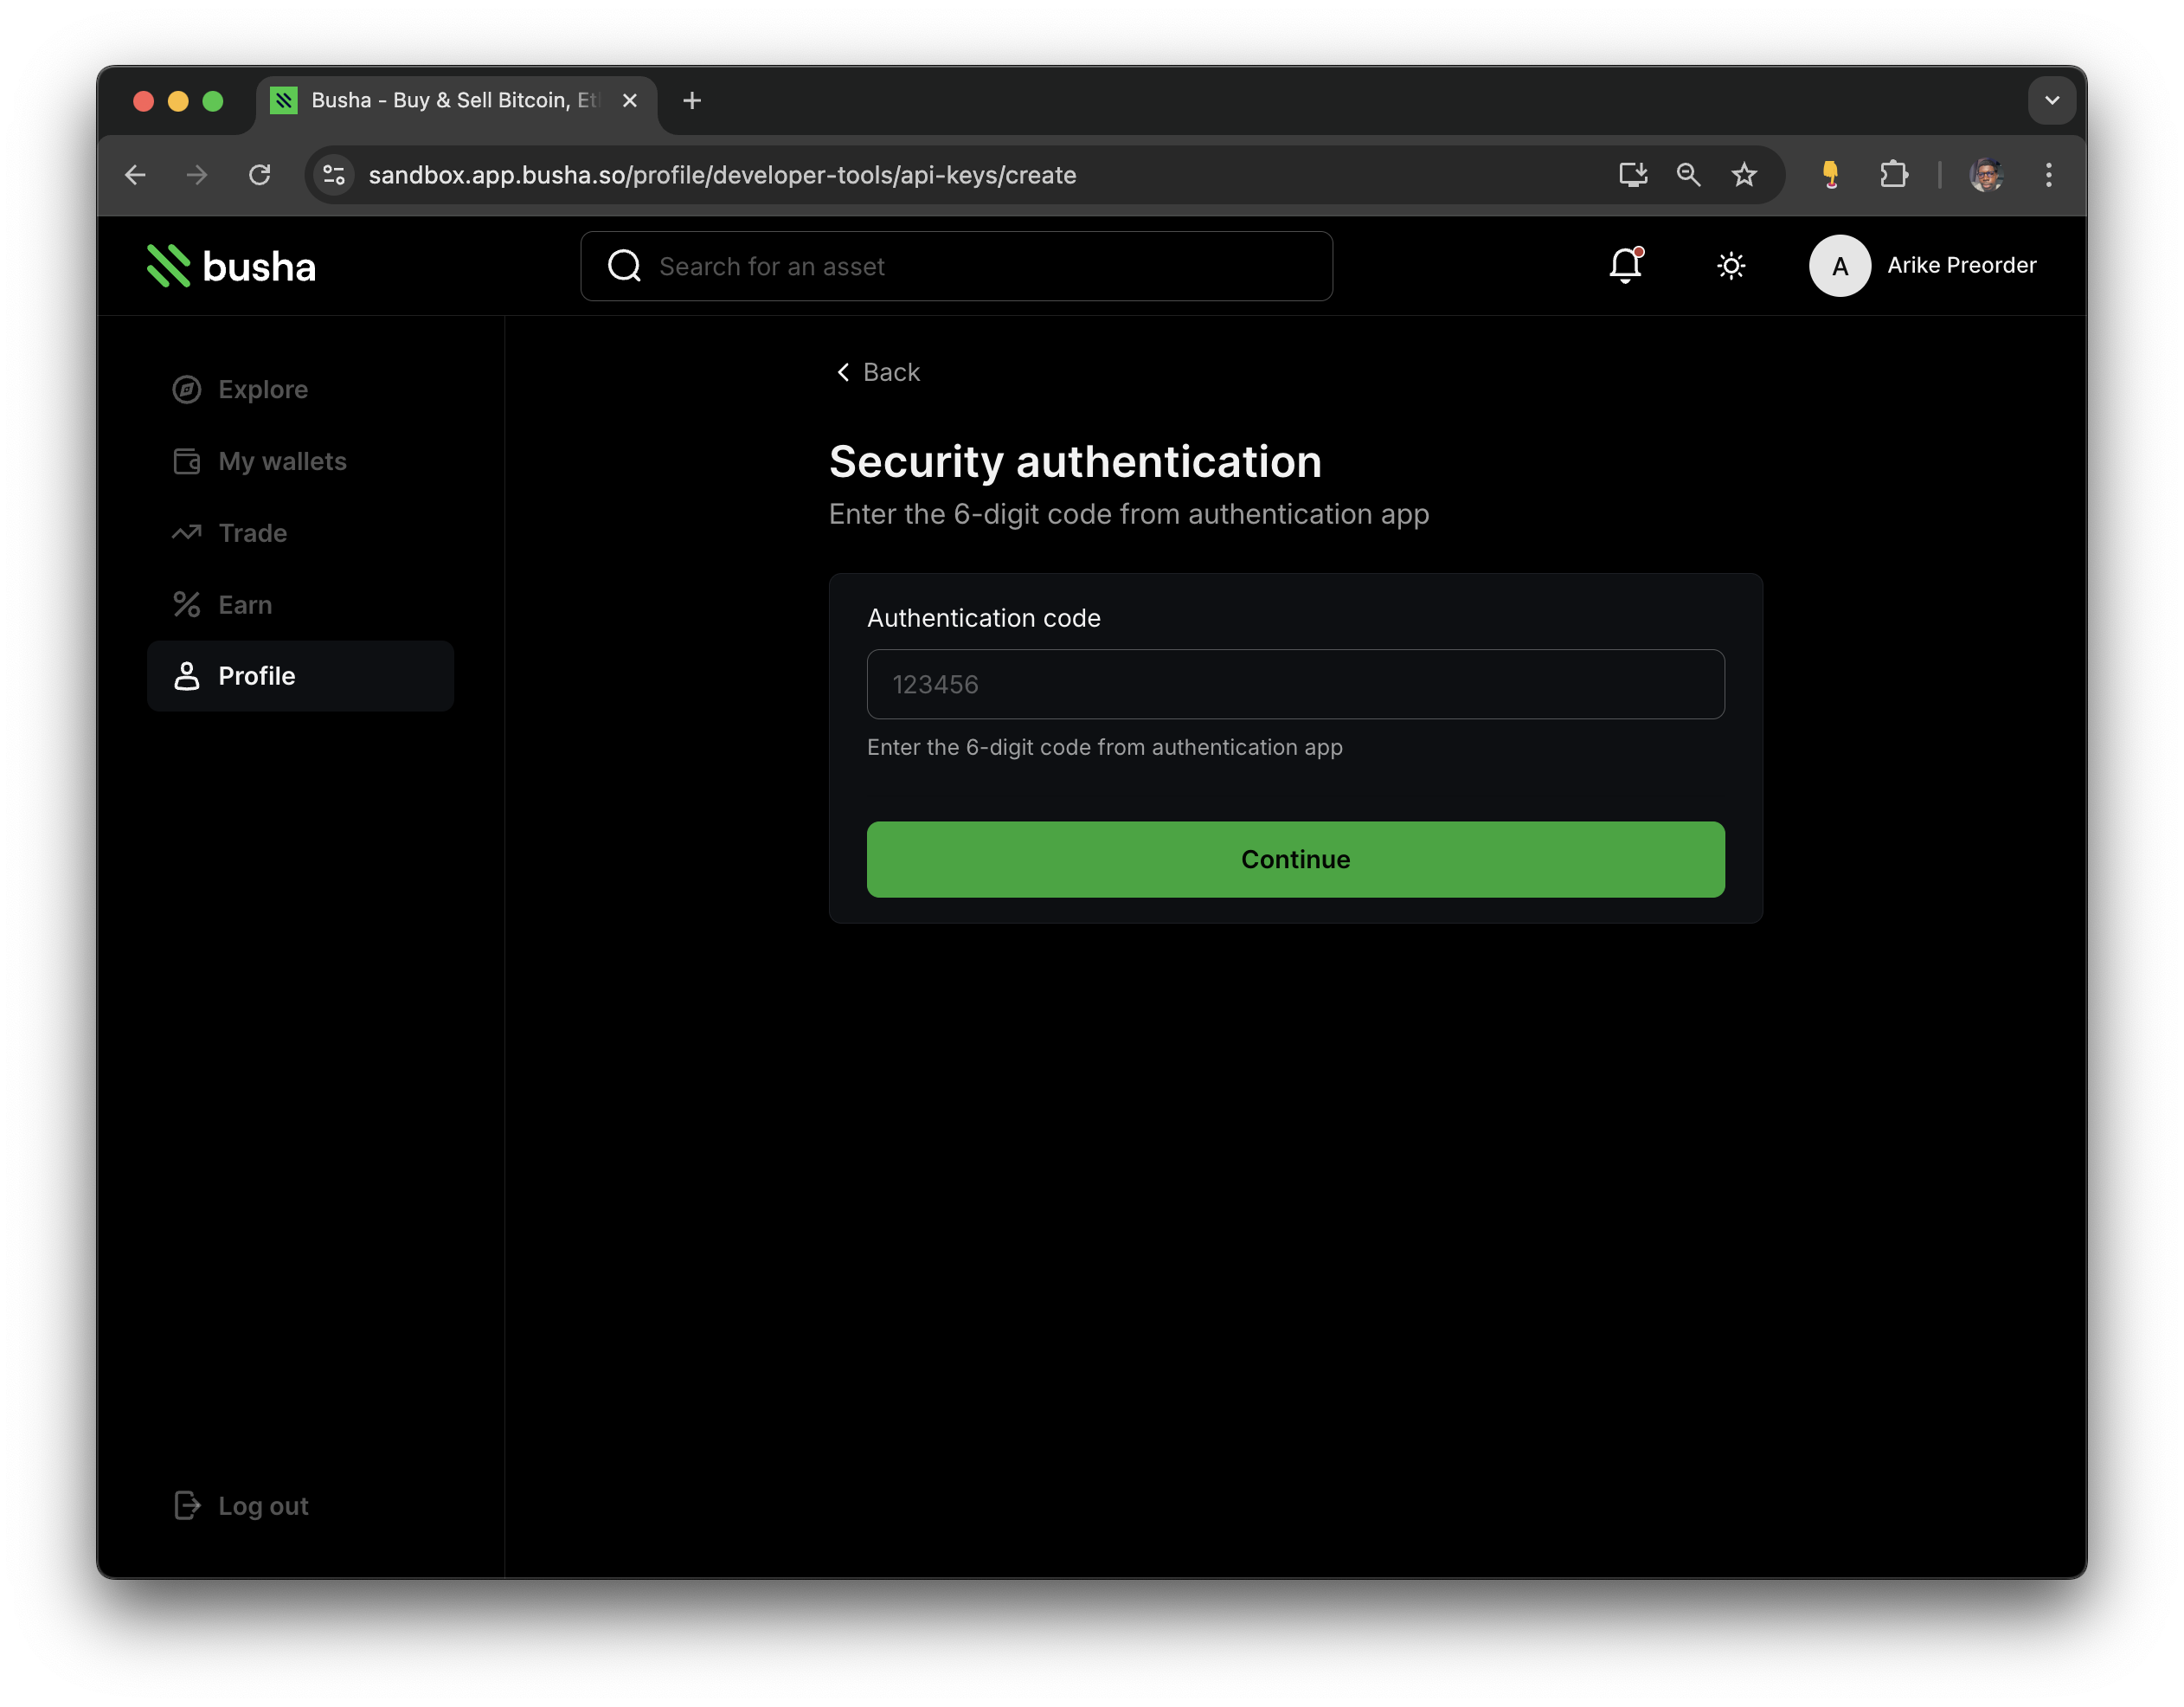Select the Explore compass icon in sidebar

point(187,390)
